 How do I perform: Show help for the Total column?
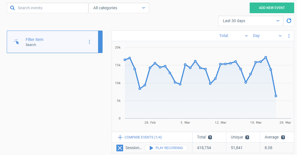[210, 137]
